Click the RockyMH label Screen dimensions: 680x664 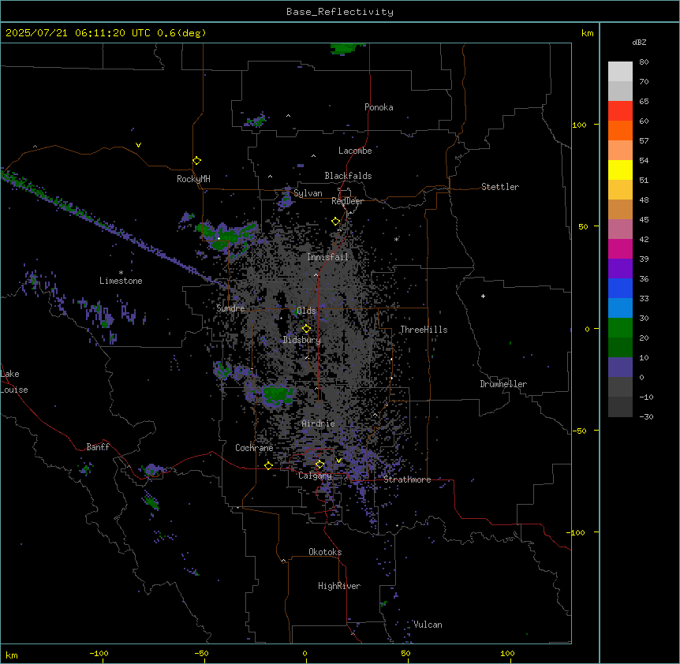(193, 179)
